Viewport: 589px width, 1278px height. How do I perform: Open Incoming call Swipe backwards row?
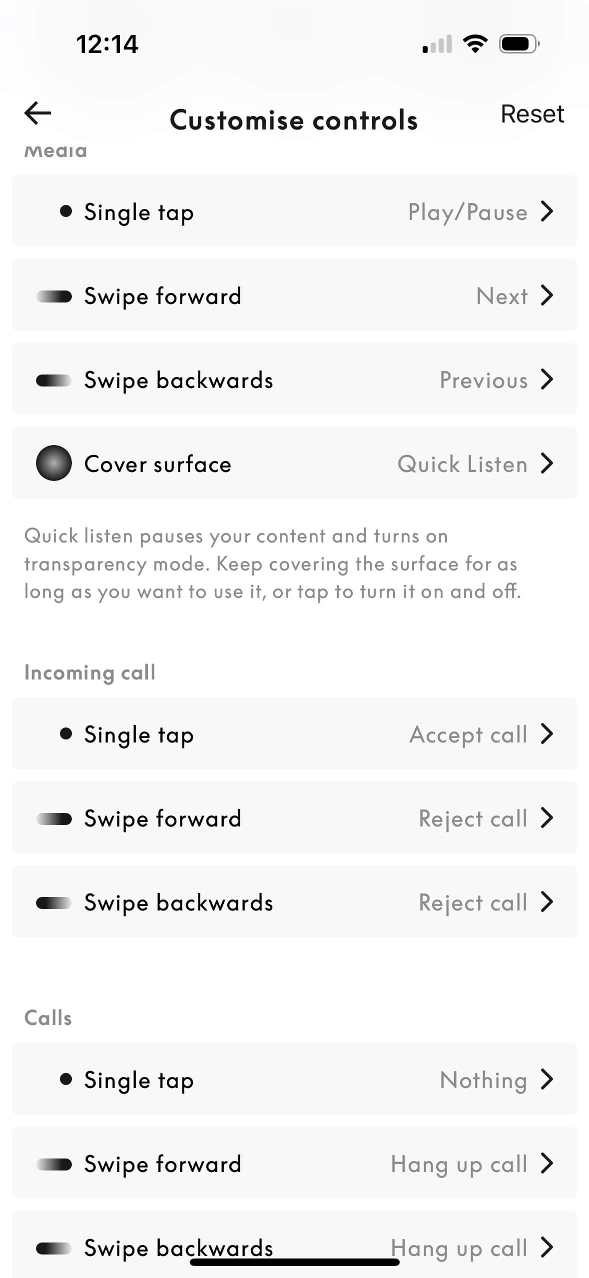(294, 902)
